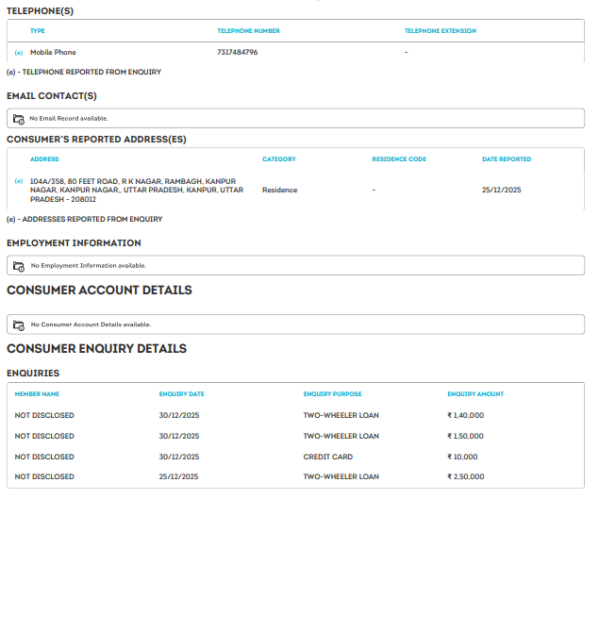This screenshot has height=632, width=599.
Task: Click the Consumer Enquiry Details heading
Action: (96, 349)
